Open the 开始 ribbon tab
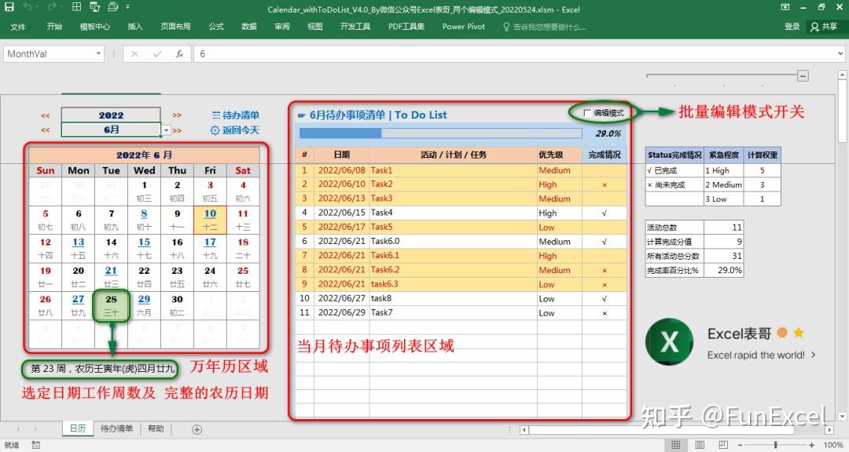The height and width of the screenshot is (452, 849). click(x=54, y=27)
